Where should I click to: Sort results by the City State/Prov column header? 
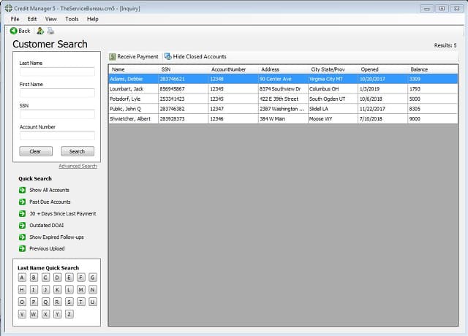[x=333, y=69]
